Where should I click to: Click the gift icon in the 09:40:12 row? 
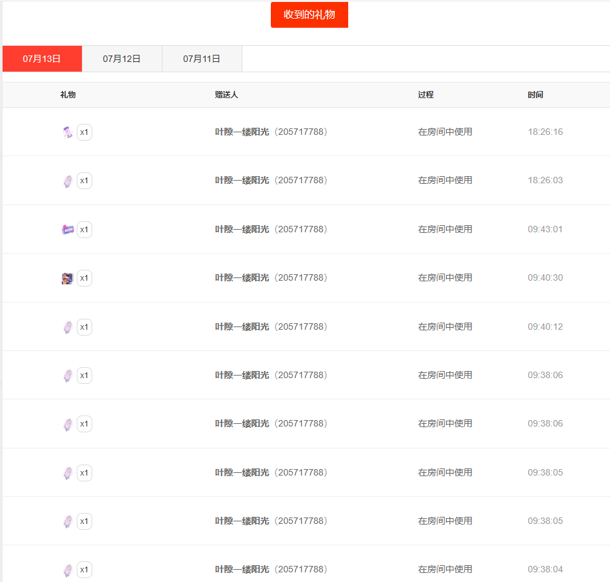pyautogui.click(x=68, y=327)
